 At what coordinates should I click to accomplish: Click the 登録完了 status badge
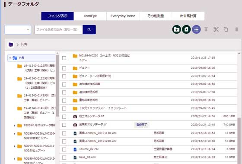point(142,125)
